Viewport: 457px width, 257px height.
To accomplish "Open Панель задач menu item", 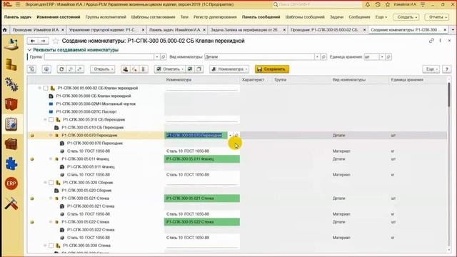I will [x=18, y=17].
